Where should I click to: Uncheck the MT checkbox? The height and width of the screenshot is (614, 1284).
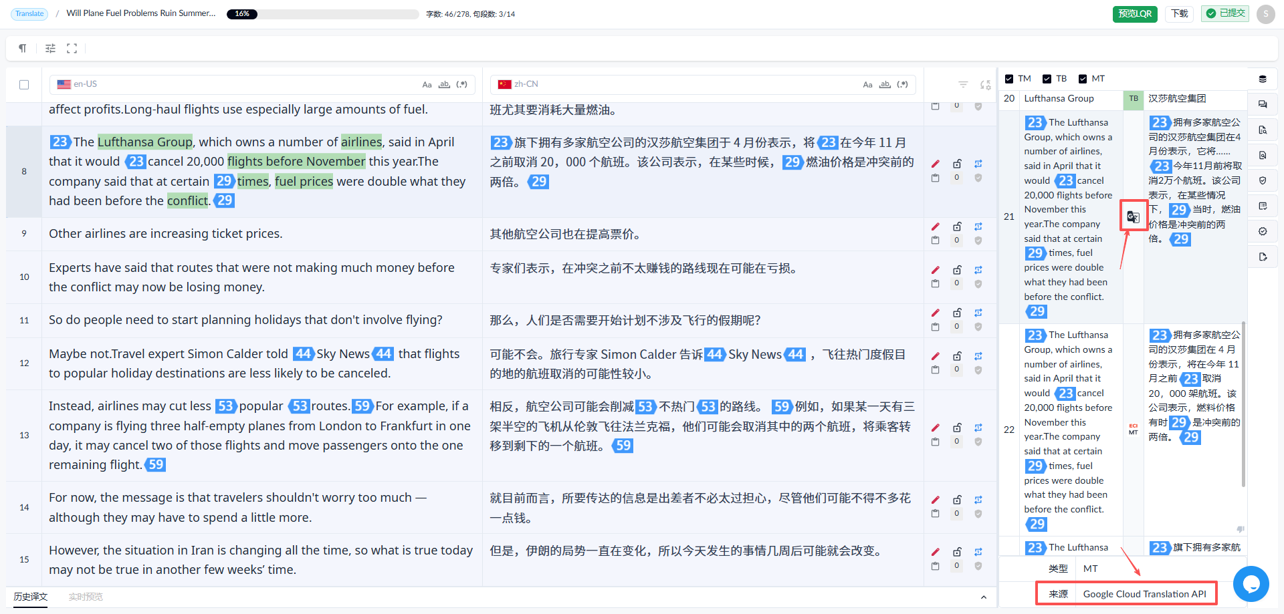[1083, 79]
